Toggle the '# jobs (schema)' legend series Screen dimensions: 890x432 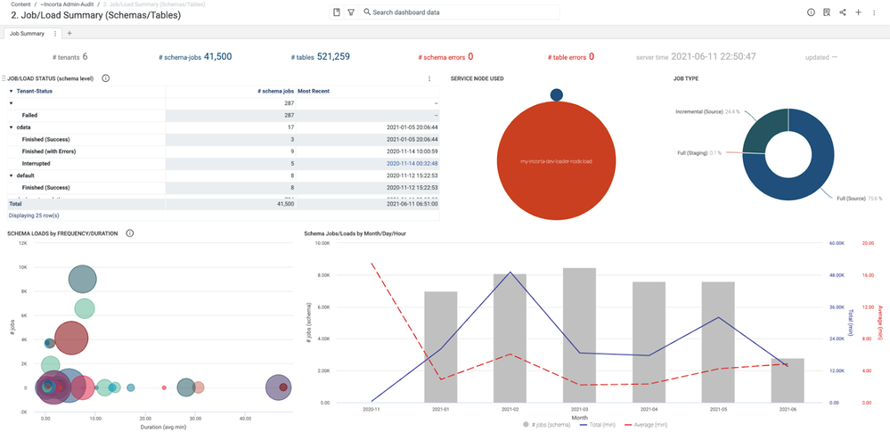543,425
